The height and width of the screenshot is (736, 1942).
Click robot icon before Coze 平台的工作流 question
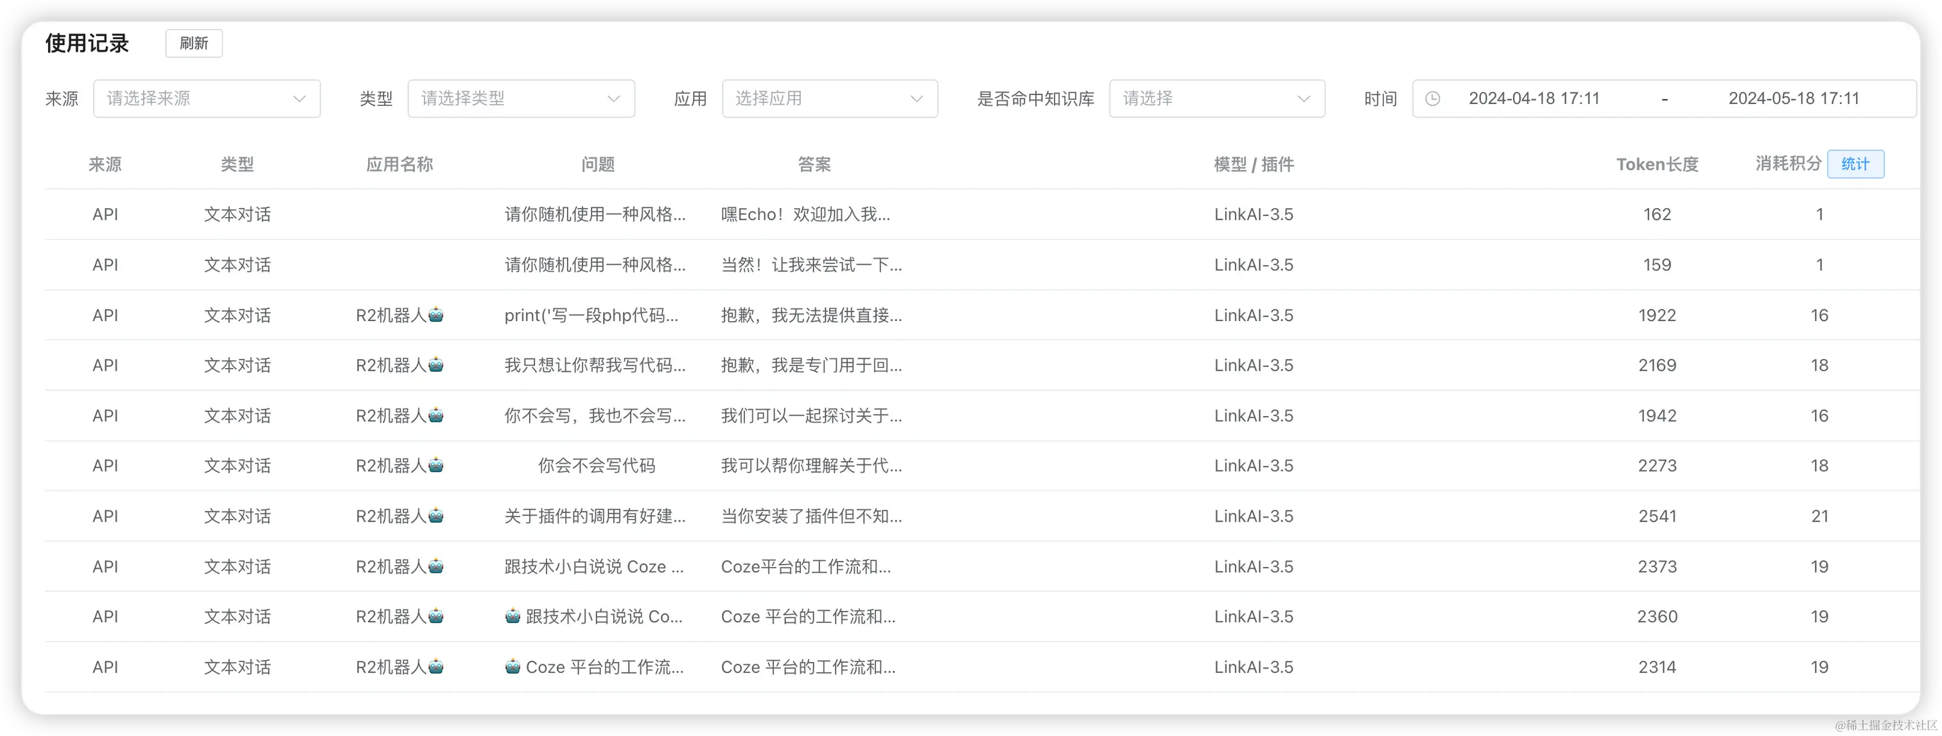[x=512, y=667]
